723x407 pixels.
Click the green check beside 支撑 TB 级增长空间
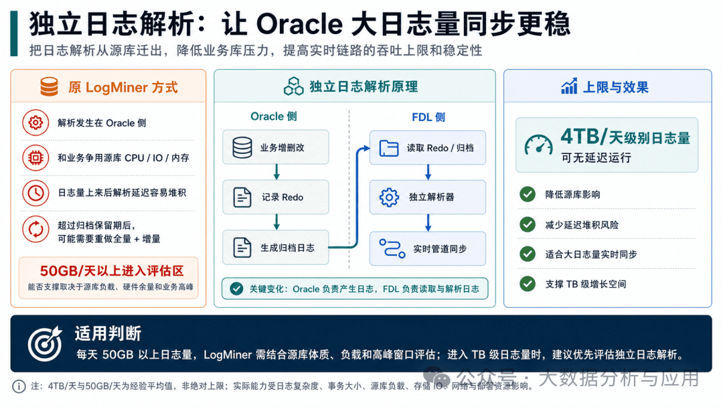(528, 284)
